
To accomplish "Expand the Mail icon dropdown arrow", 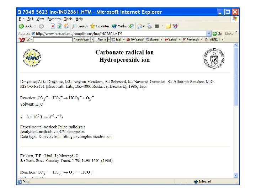I will coord(144,26).
